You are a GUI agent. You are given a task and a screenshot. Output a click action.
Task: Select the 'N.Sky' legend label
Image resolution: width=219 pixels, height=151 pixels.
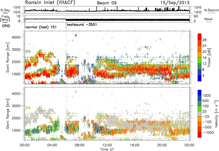pyautogui.click(x=5, y=10)
